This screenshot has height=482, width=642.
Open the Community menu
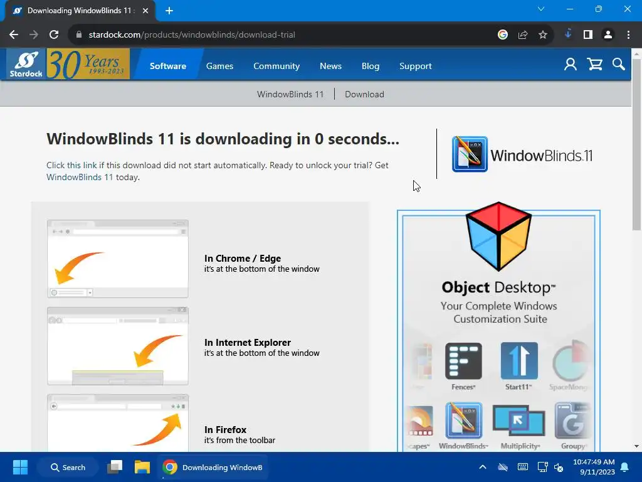click(276, 66)
